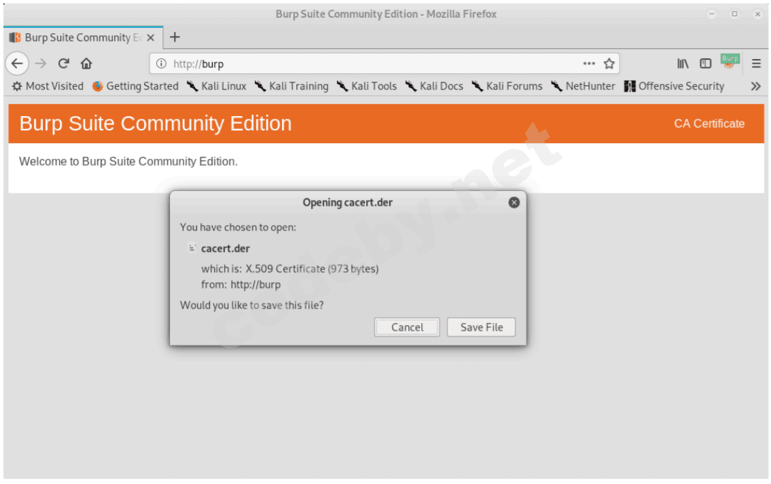Close the Burp Suite Community tab
Image resolution: width=771 pixels, height=484 pixels.
151,37
